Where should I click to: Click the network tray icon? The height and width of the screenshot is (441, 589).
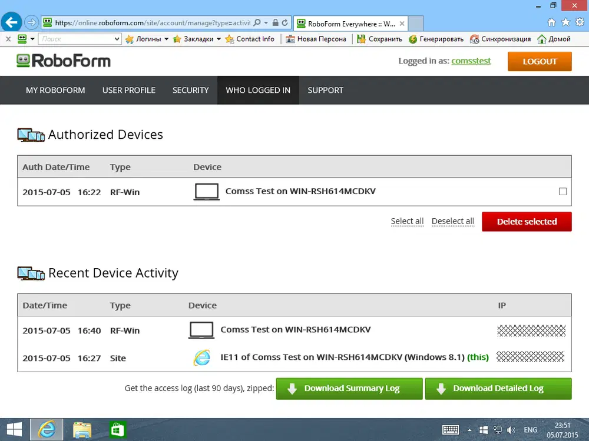(x=497, y=430)
